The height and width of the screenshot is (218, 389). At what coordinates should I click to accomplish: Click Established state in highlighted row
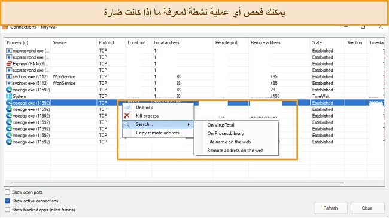[x=323, y=103]
